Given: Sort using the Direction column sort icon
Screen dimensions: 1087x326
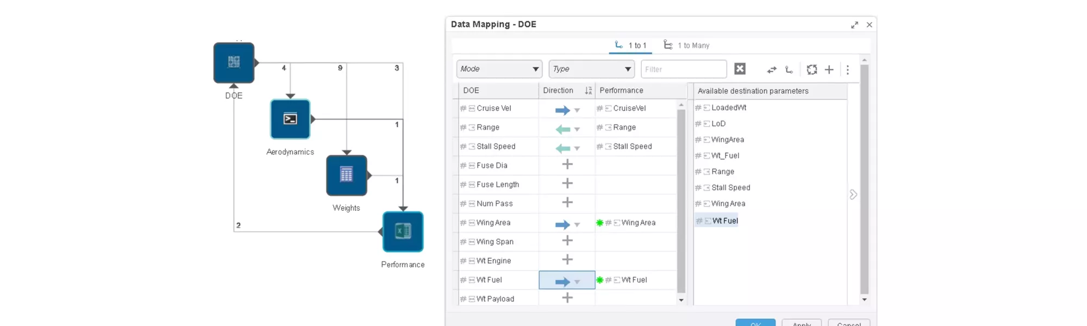Looking at the screenshot, I should tap(588, 91).
